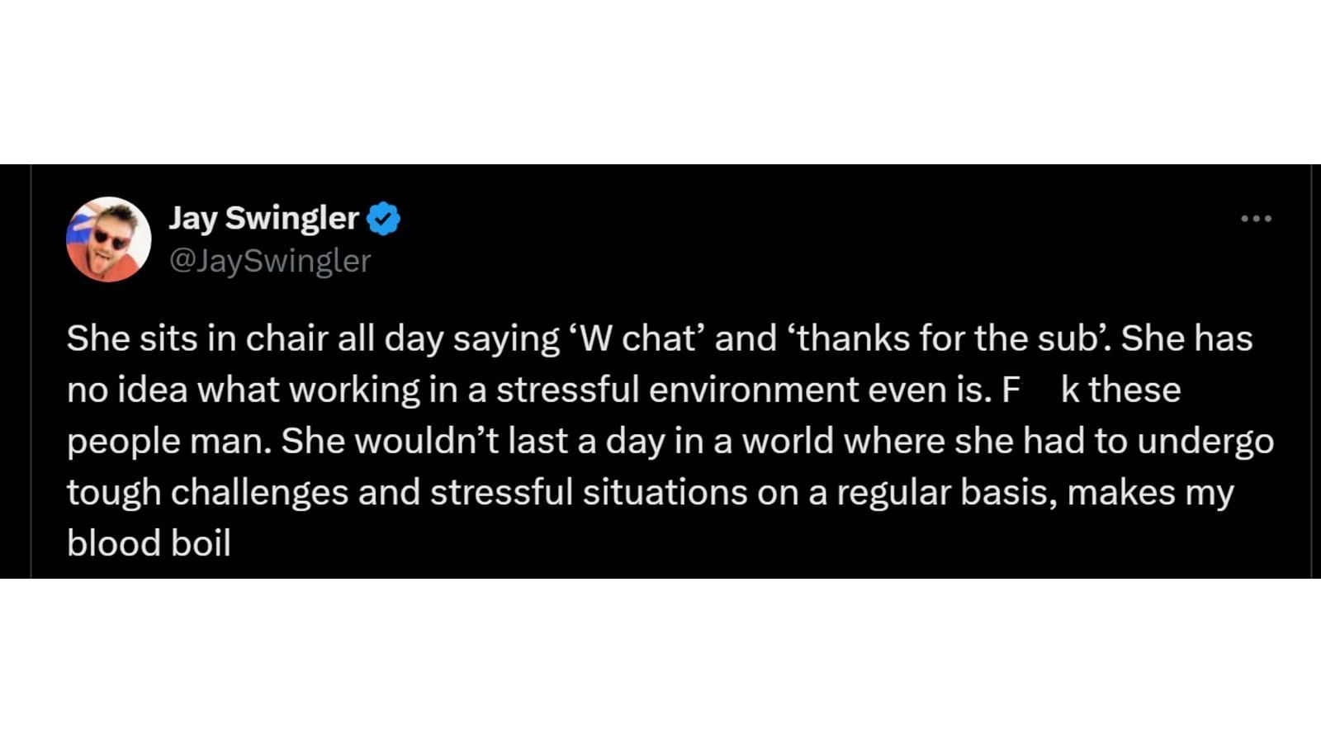Click the words "no idea" in tweet
The height and width of the screenshot is (743, 1321).
(x=126, y=390)
